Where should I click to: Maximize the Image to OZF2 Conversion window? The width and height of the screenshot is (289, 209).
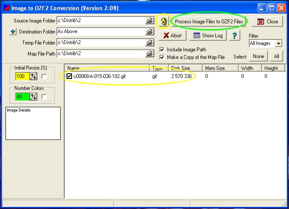click(272, 8)
